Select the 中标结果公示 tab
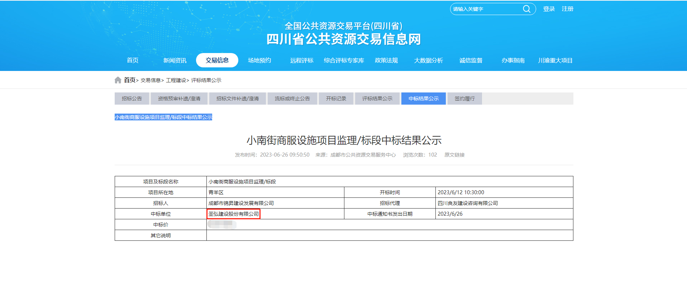 [x=423, y=99]
